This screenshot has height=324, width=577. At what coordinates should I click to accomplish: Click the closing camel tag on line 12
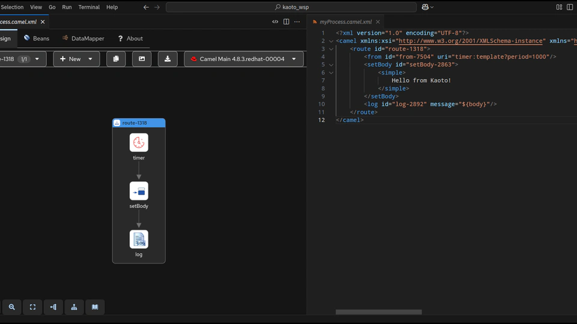[x=350, y=120]
